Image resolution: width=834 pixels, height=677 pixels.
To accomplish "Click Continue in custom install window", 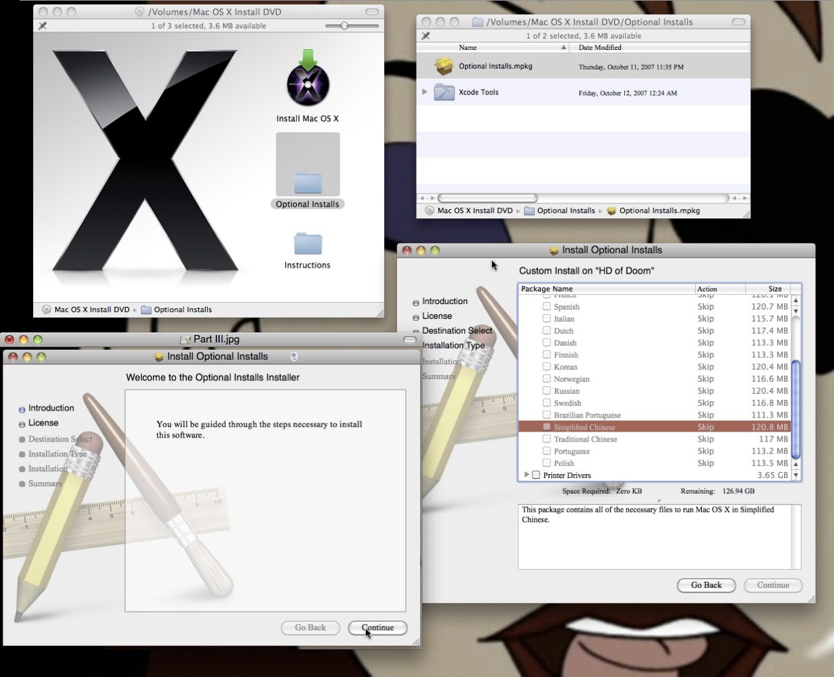I will (x=773, y=585).
